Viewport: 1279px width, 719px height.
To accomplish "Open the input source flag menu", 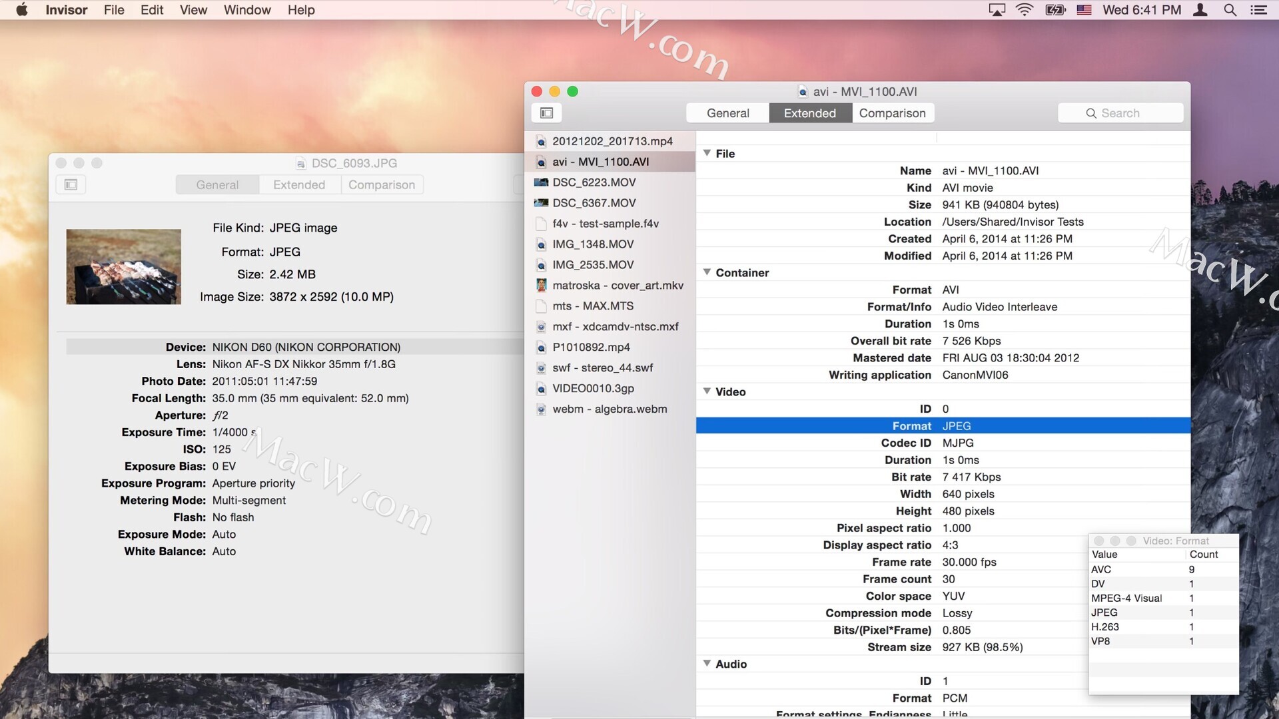I will 1084,10.
